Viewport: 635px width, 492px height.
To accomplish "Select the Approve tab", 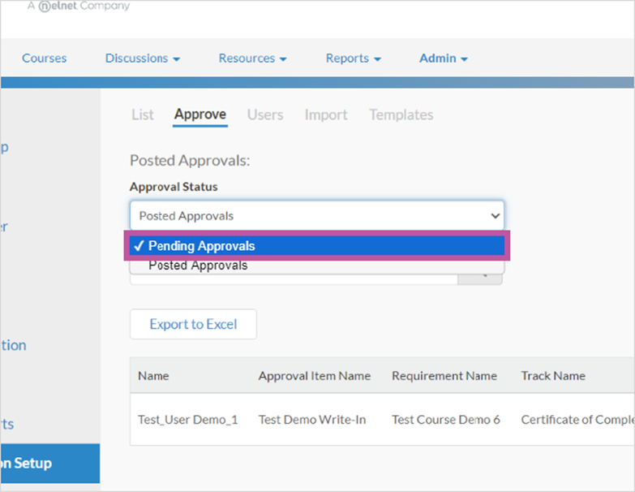I will (200, 115).
